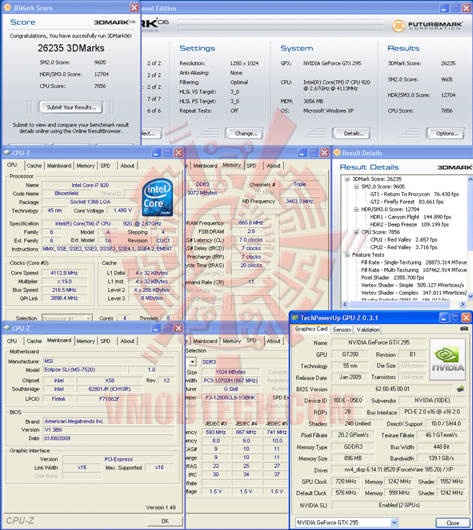Click Options... button under Results
Viewport: 473px width, 530px height.
[447, 133]
